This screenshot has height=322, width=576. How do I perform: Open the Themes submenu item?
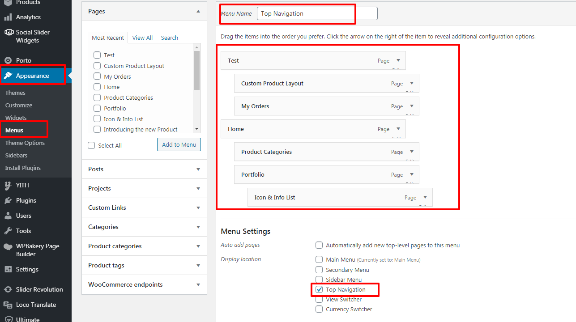[15, 93]
